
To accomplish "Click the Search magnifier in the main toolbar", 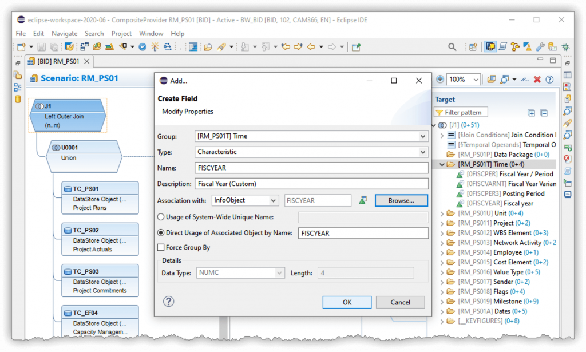I will [452, 47].
